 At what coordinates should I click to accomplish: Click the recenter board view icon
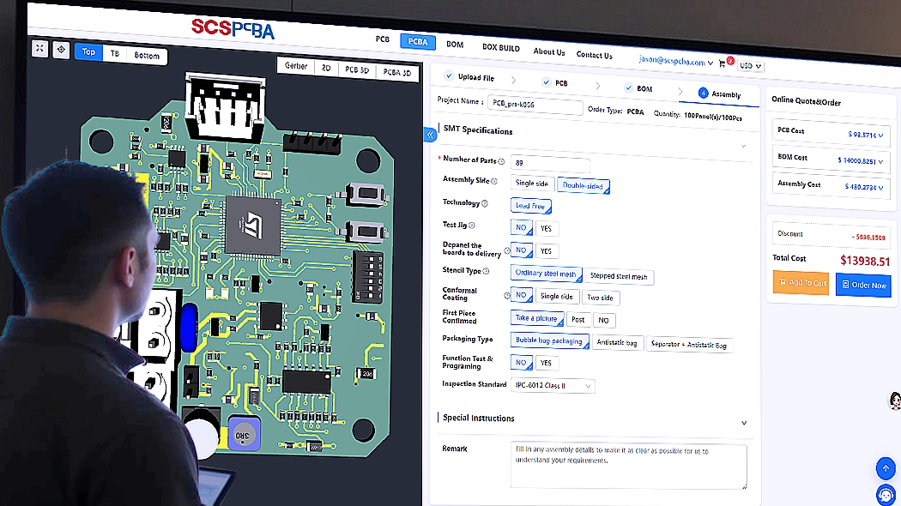click(61, 51)
